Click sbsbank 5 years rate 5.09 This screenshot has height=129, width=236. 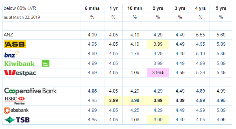coord(221,110)
